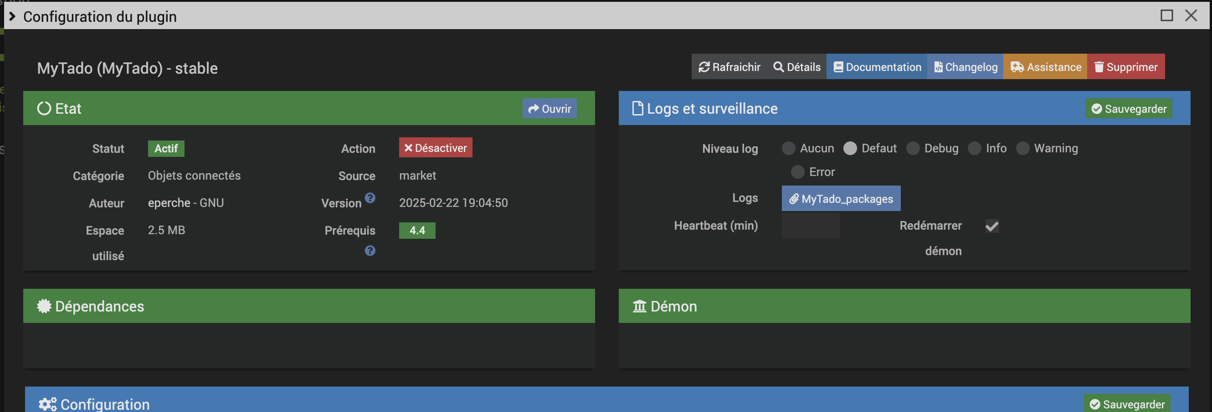Click the 2.5 MB space value
Image resolution: width=1212 pixels, height=412 pixels.
167,230
